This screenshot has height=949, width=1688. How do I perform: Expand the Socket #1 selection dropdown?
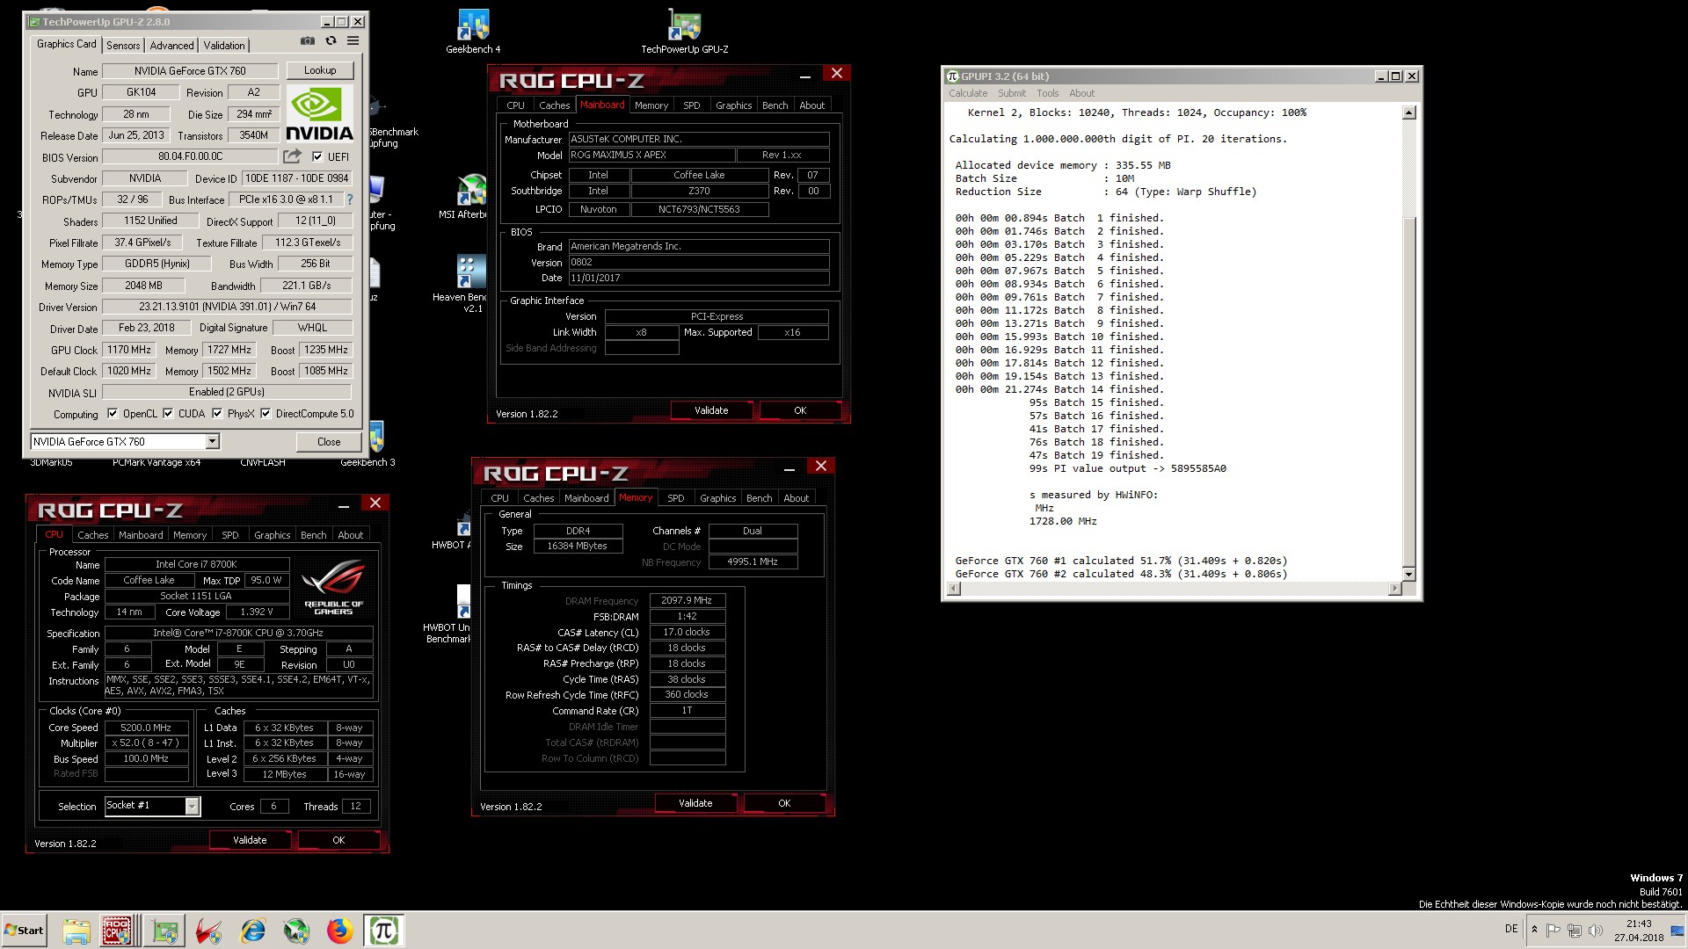coord(192,806)
